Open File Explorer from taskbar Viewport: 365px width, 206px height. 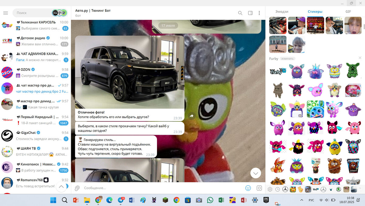[87, 200]
